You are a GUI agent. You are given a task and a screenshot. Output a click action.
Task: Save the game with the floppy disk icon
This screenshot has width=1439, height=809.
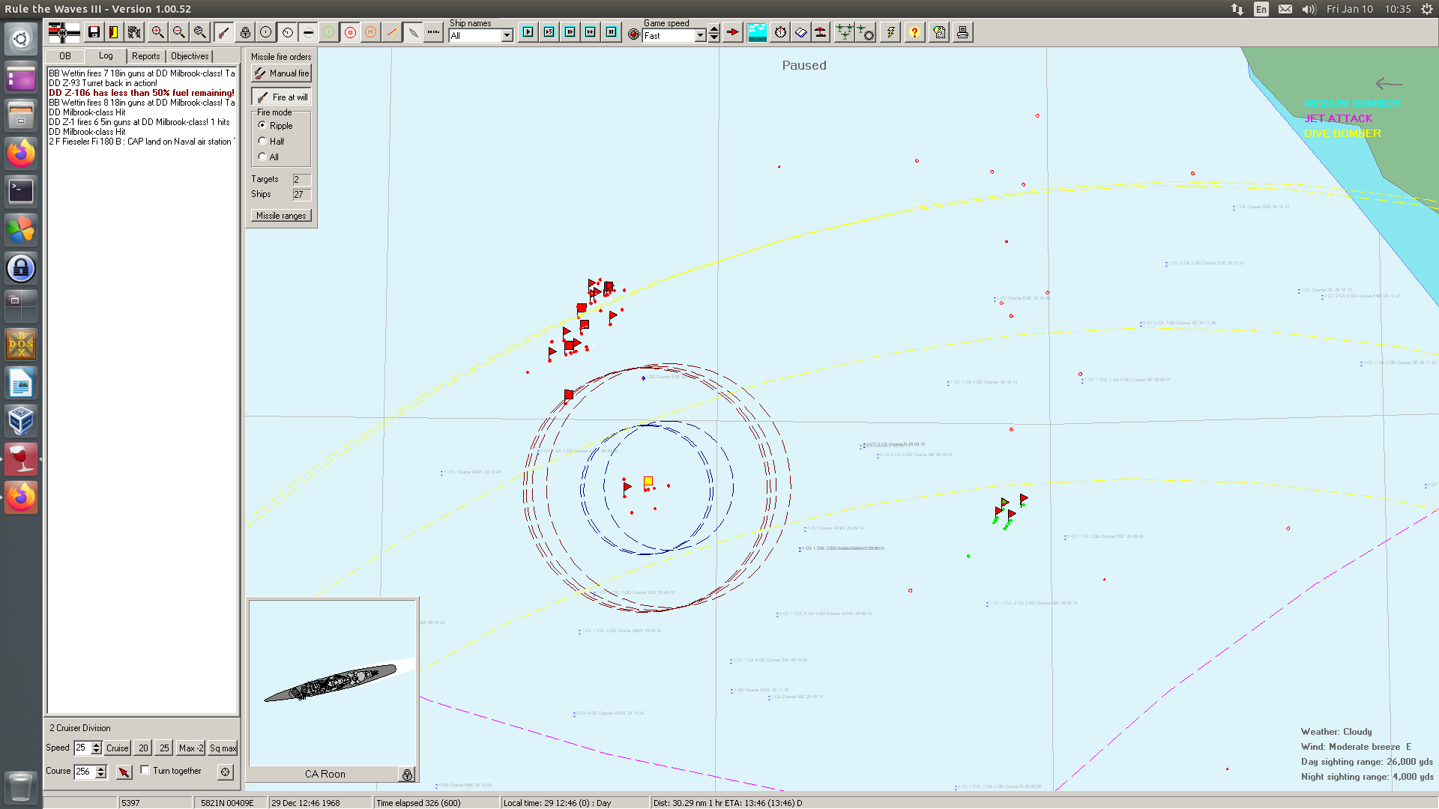94,32
